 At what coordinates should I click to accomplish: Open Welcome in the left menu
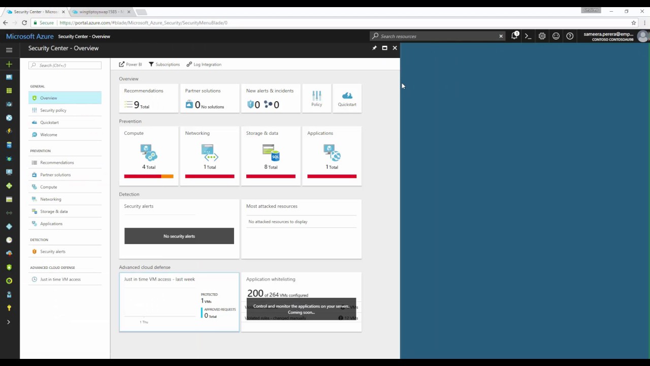65,135
